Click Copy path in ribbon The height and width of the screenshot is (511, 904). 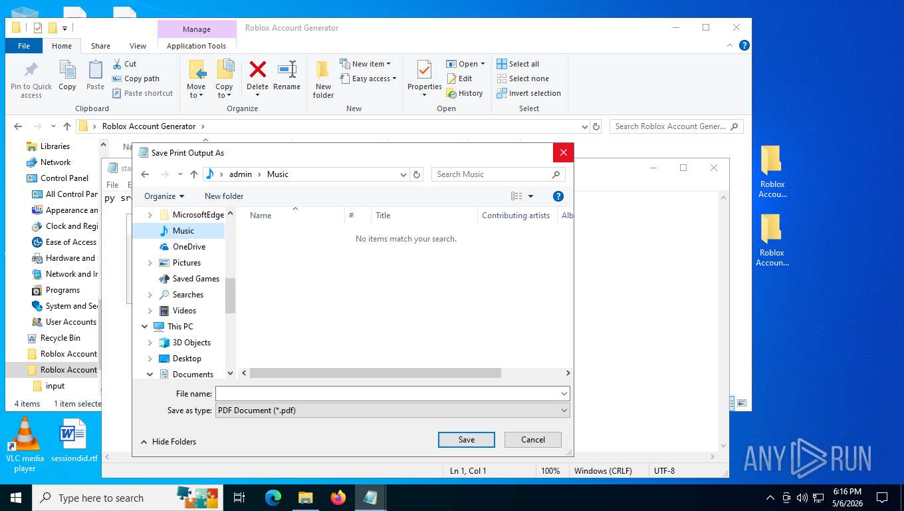[136, 79]
